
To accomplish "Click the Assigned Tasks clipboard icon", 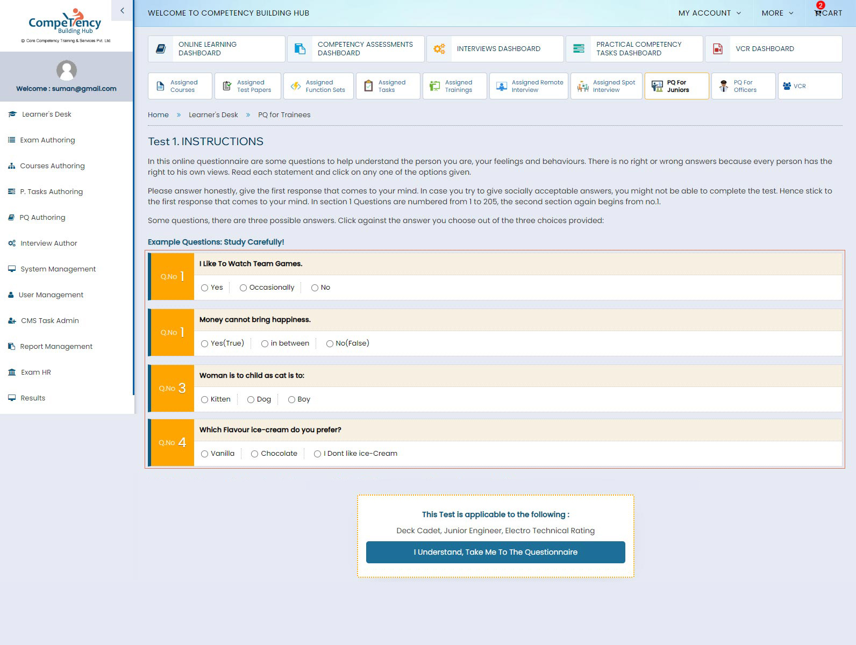I will pyautogui.click(x=368, y=86).
